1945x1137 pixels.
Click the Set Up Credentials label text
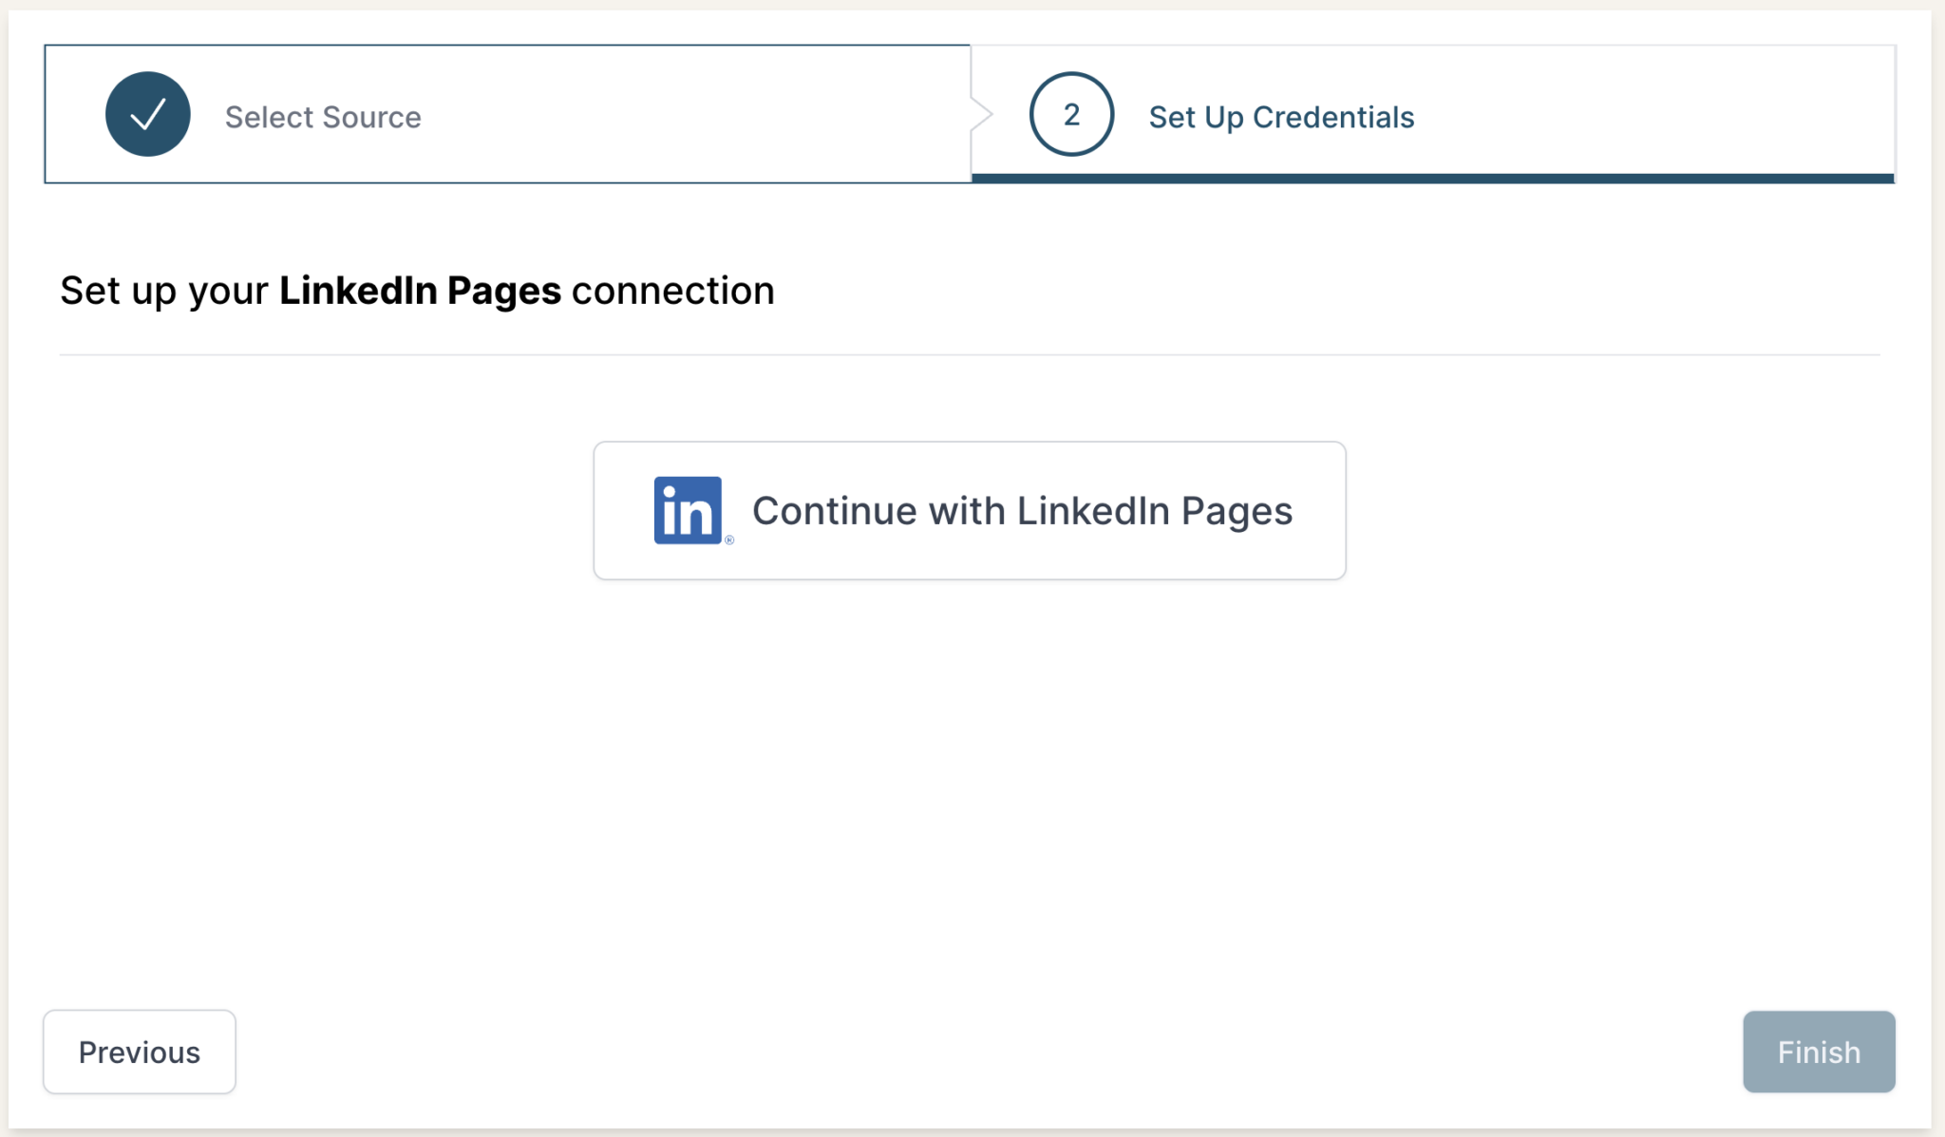click(1280, 116)
